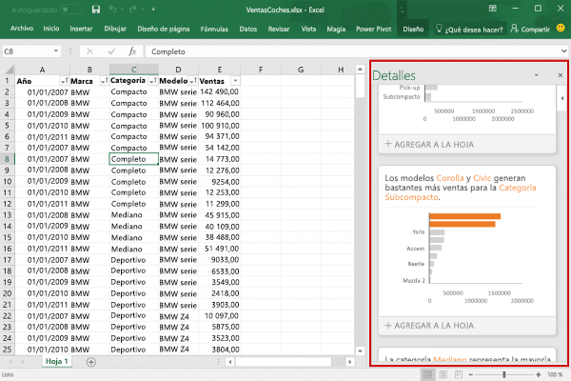Click the formula bar containing Completo

352,51
